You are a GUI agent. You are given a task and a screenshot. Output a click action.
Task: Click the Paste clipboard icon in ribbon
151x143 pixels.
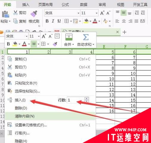point(6,14)
